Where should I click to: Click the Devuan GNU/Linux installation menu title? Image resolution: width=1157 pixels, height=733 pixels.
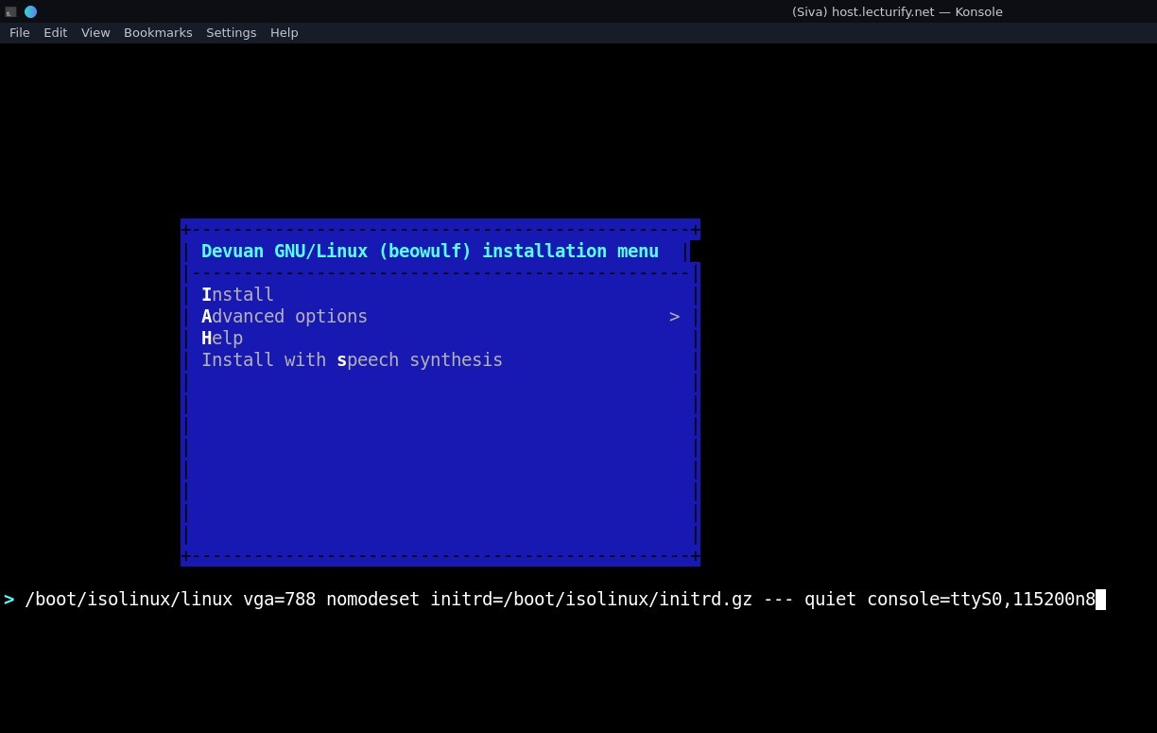[x=430, y=251]
